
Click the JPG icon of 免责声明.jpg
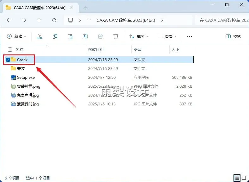pos(13,95)
